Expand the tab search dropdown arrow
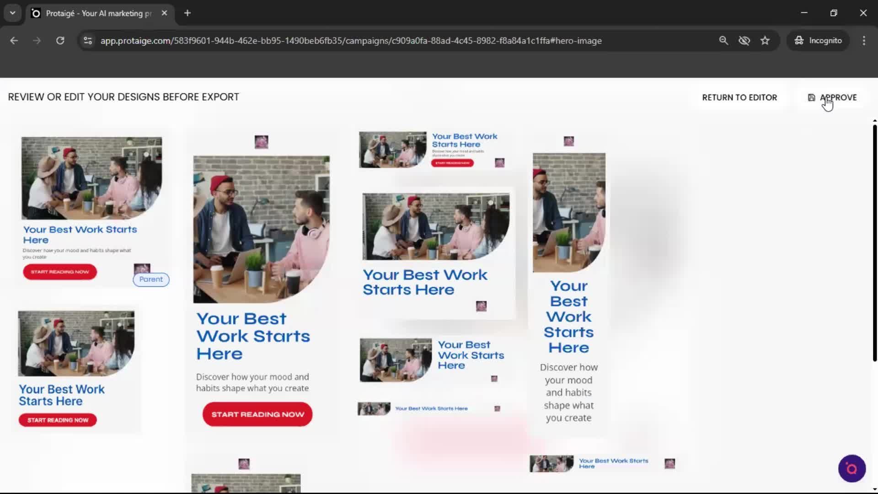 click(12, 13)
